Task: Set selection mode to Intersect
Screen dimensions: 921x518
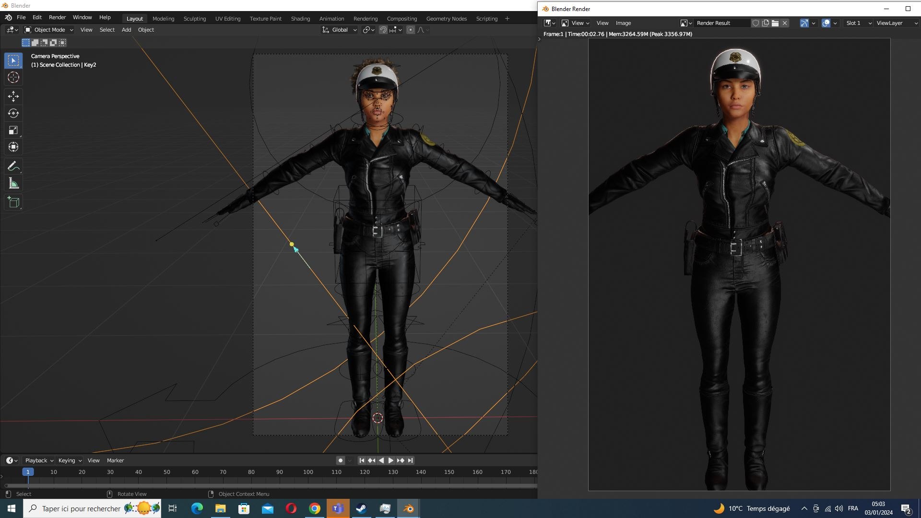Action: coord(62,43)
